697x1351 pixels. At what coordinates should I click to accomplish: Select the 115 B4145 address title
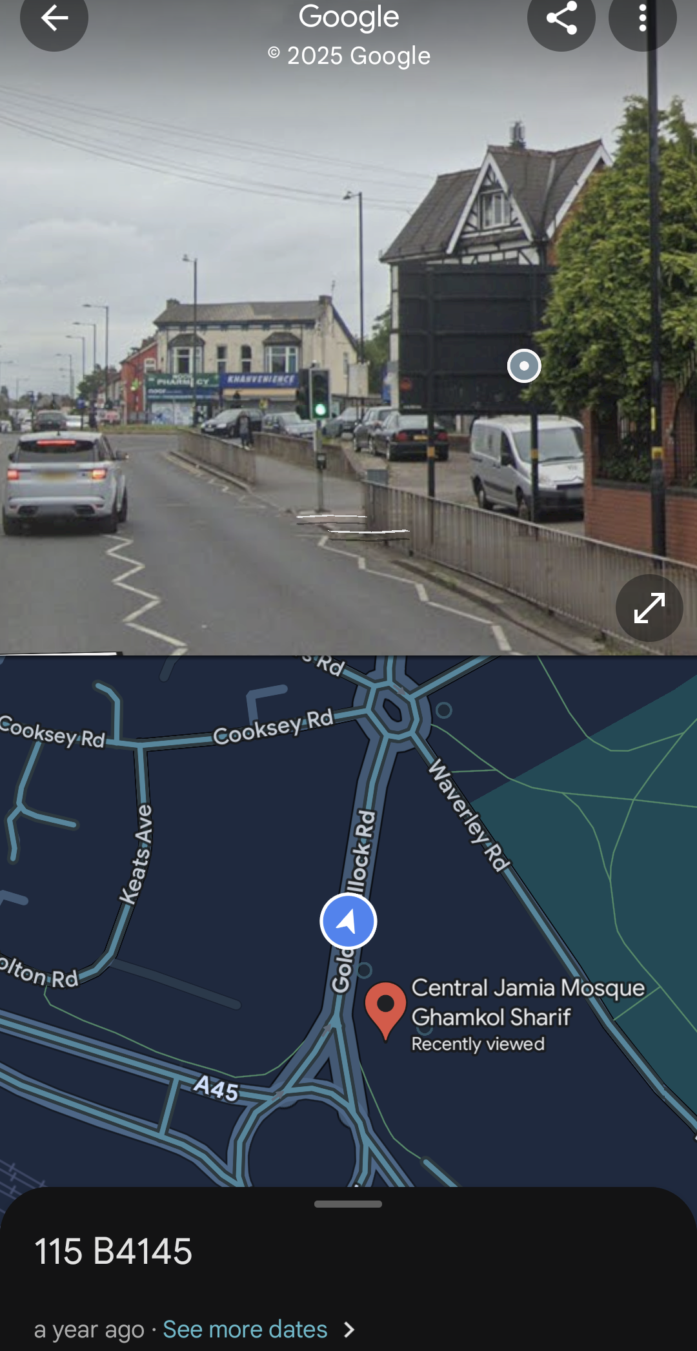[x=113, y=1251]
